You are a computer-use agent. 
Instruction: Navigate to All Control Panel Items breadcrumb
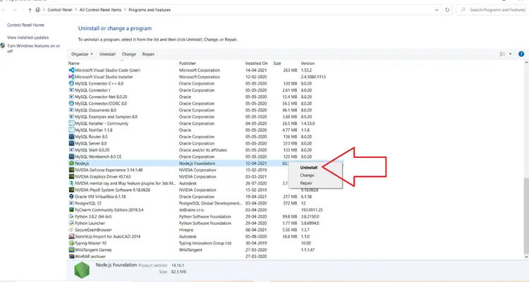coord(100,10)
